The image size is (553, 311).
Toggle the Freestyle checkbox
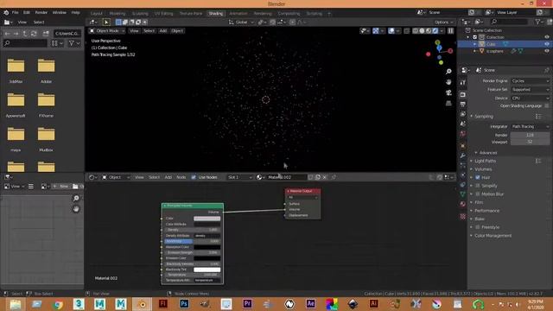coord(478,227)
